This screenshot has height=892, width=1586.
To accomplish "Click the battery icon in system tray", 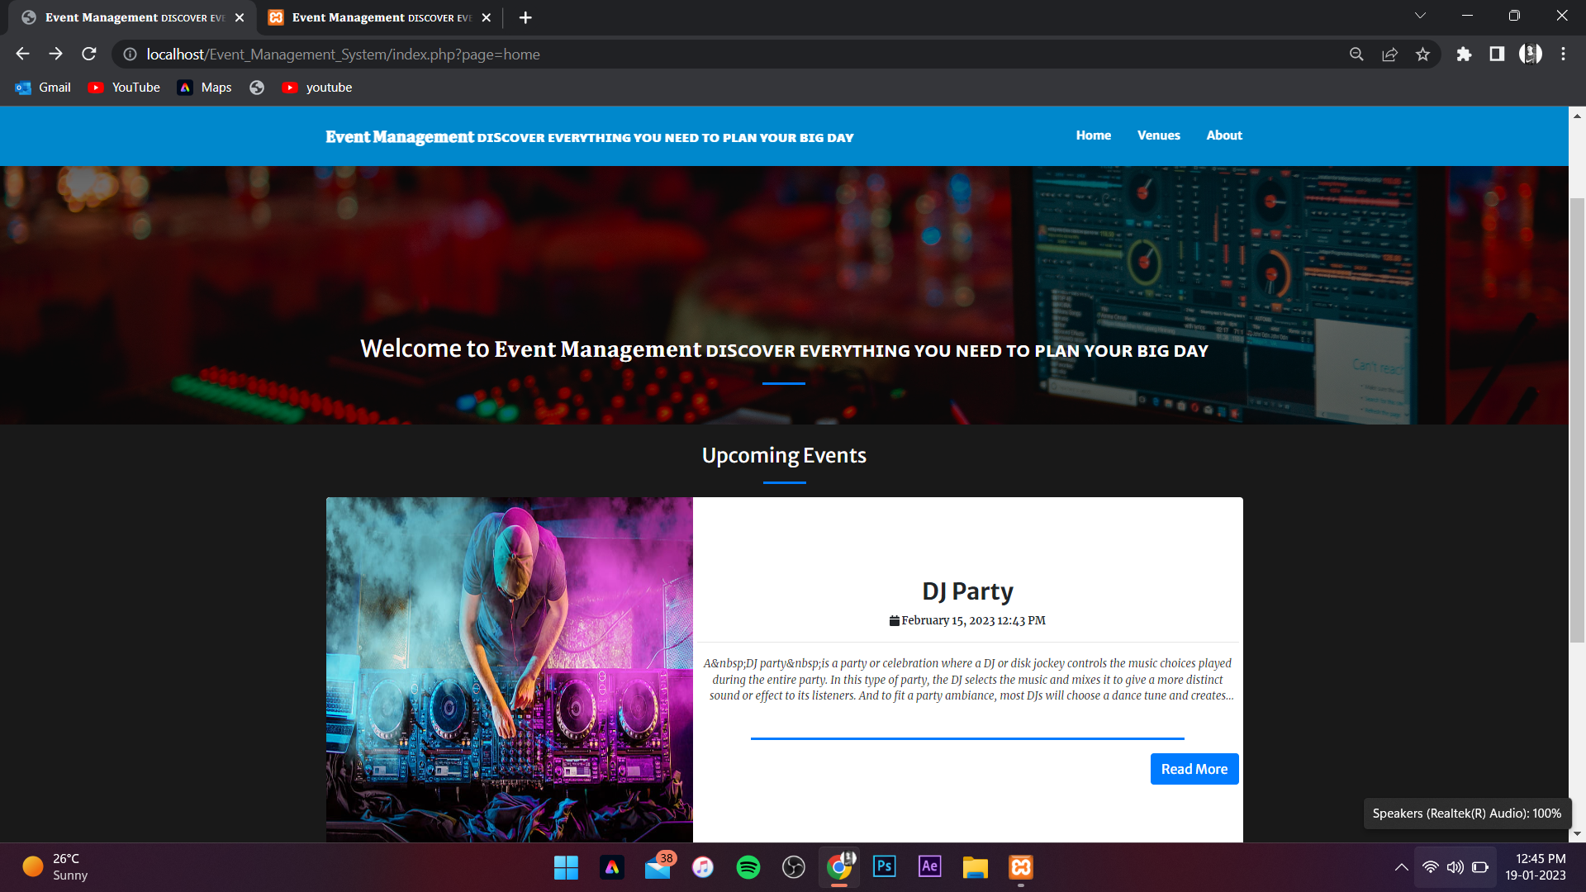I will tap(1480, 867).
